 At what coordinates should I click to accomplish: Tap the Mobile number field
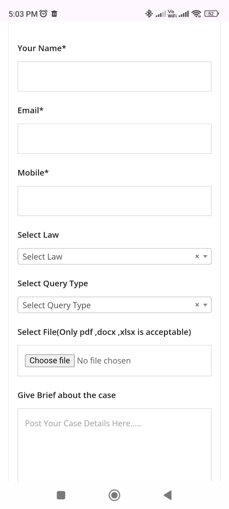[x=114, y=201]
